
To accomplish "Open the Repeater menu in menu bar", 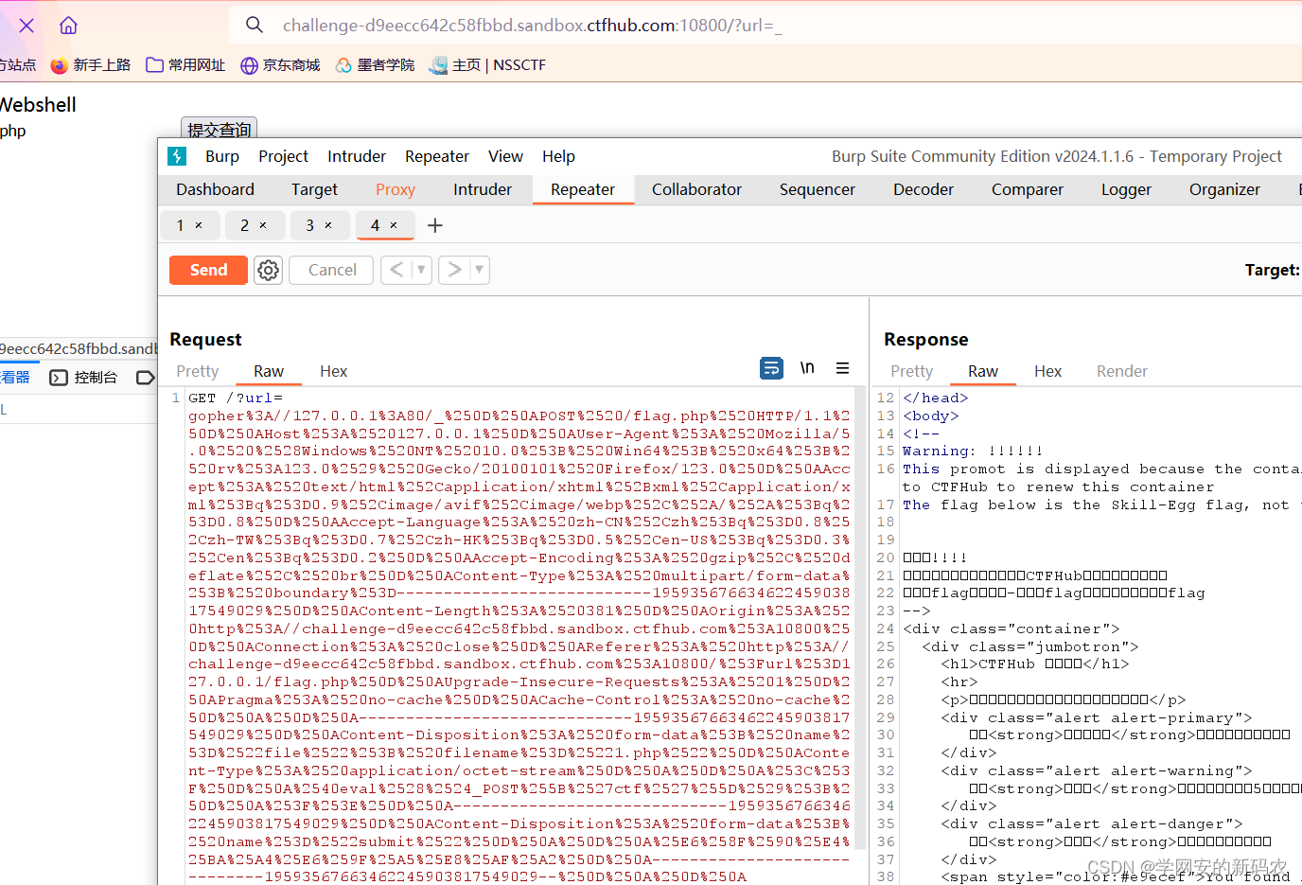I will click(437, 156).
